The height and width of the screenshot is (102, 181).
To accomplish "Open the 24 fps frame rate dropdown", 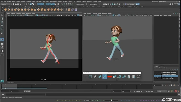I will pos(162,91).
